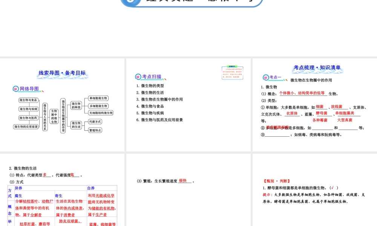Click the icon beside 网络导图 heading
The image size is (377, 226).
(15, 89)
